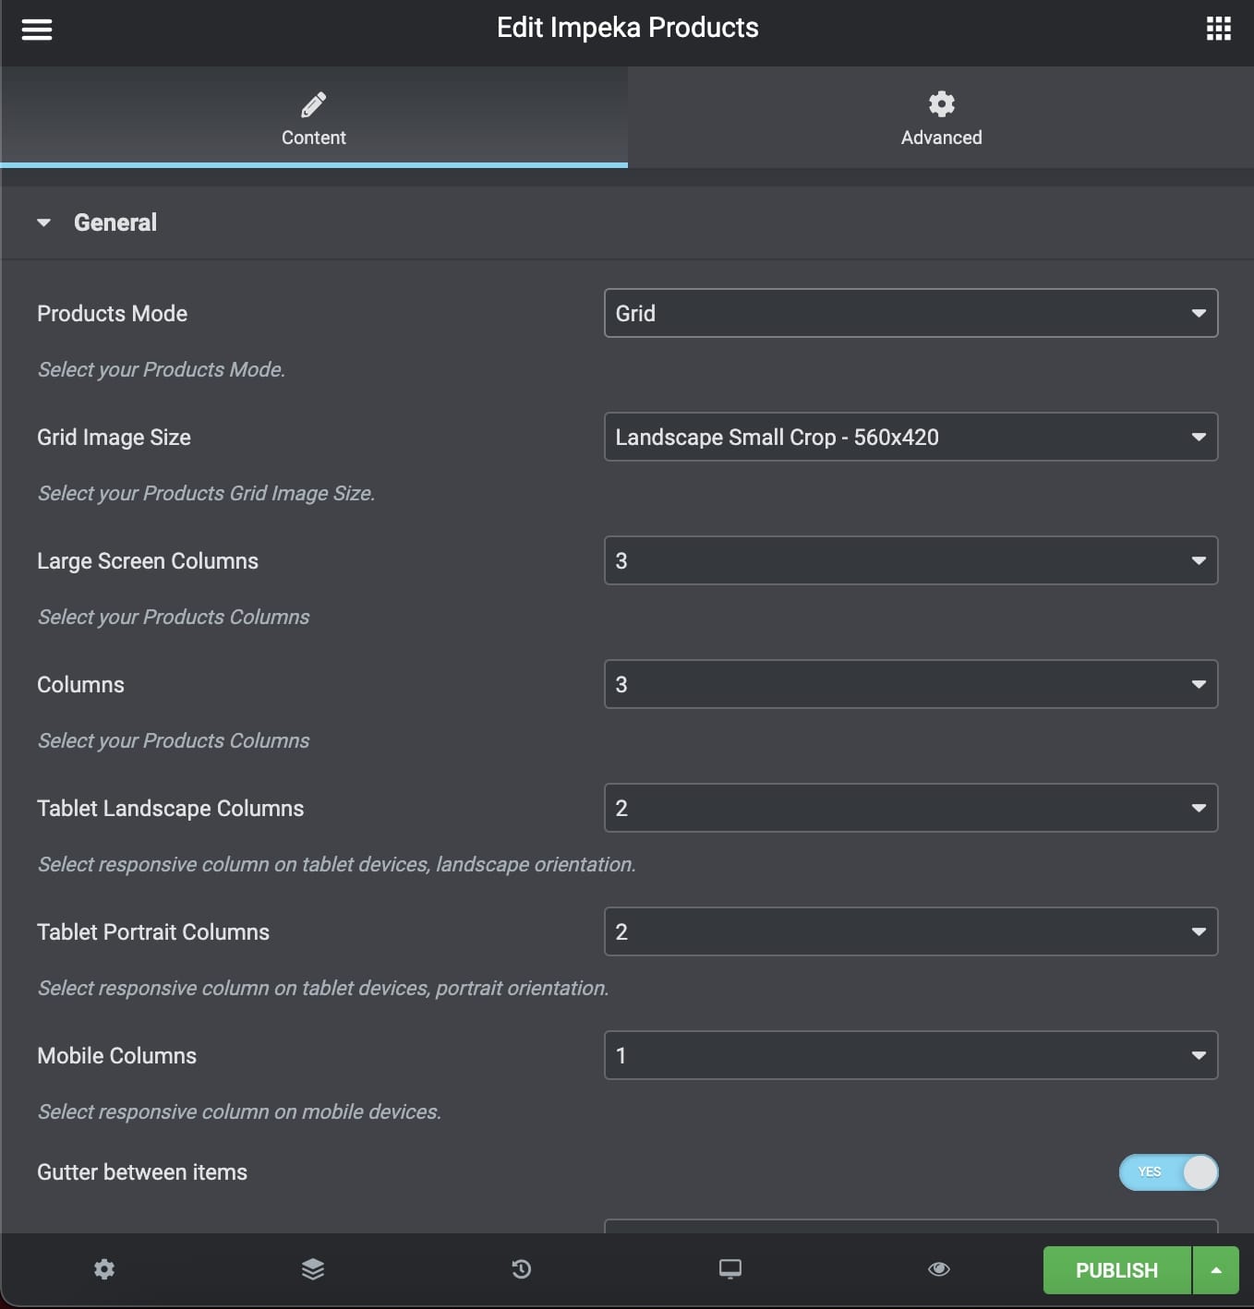Open the Grid Image Size dropdown
The image size is (1254, 1309).
tap(910, 438)
